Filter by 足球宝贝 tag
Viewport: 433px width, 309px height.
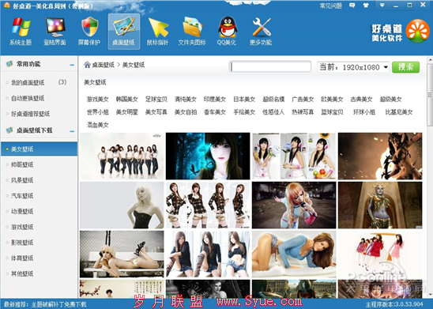click(x=156, y=99)
